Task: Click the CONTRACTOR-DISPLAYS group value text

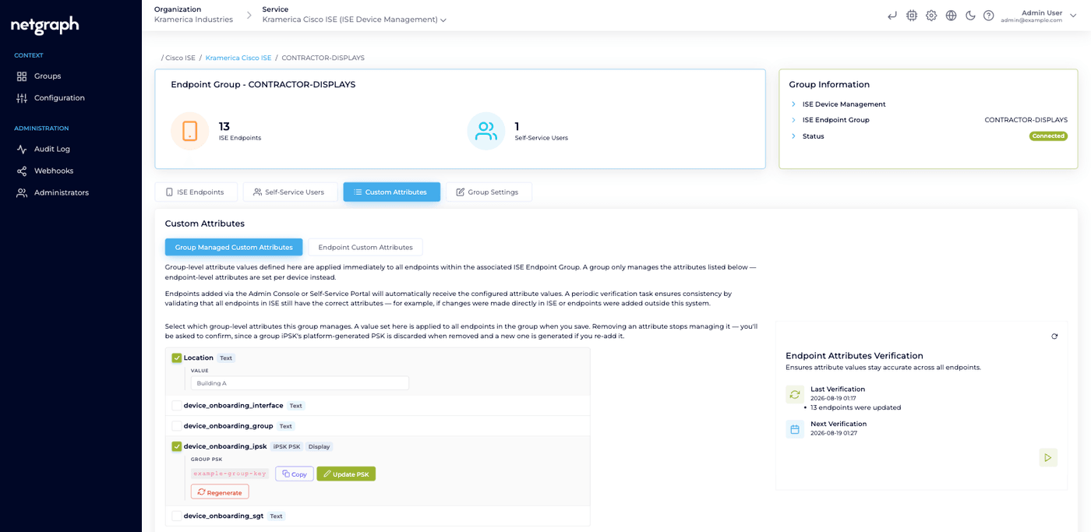Action: (x=1026, y=120)
